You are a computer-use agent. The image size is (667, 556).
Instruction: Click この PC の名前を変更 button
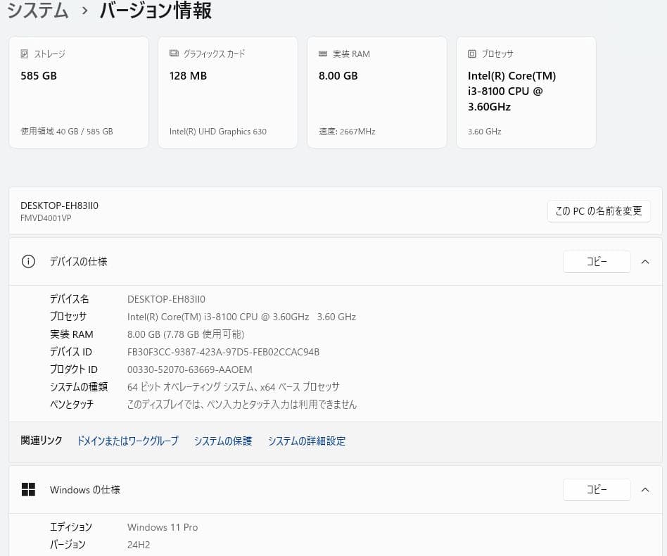point(599,210)
